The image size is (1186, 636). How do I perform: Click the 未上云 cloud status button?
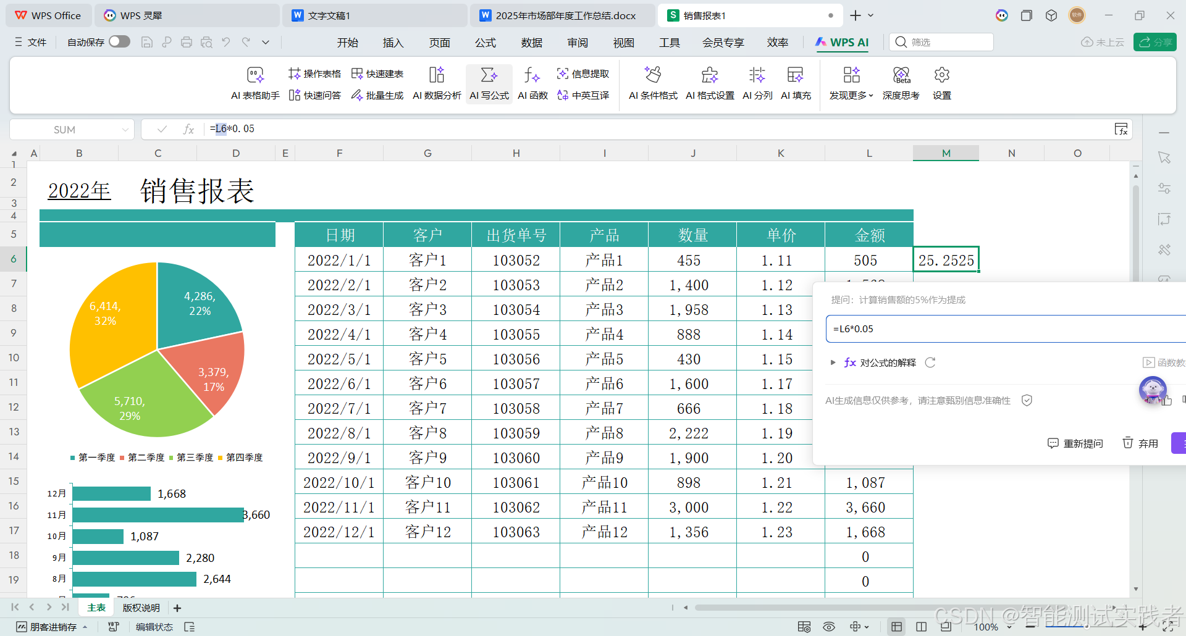1103,42
